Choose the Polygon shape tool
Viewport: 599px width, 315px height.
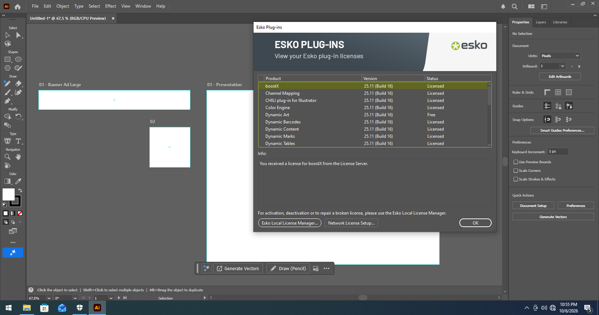7,68
